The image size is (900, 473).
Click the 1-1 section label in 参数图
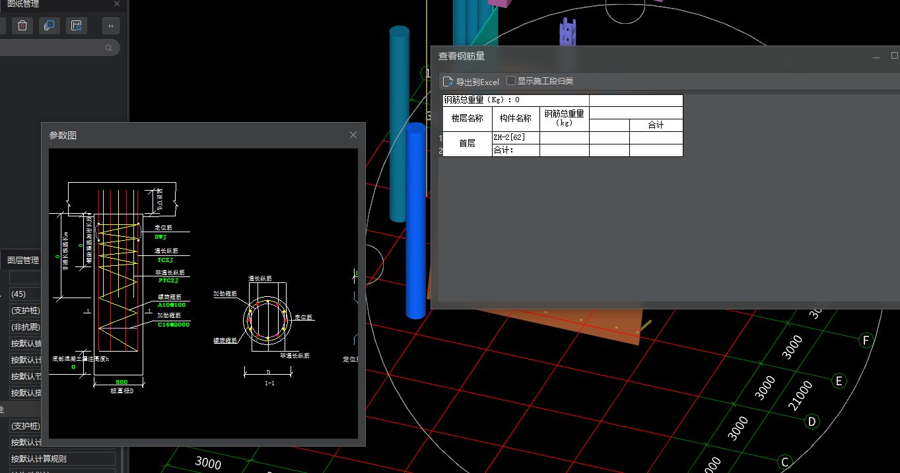pyautogui.click(x=269, y=383)
